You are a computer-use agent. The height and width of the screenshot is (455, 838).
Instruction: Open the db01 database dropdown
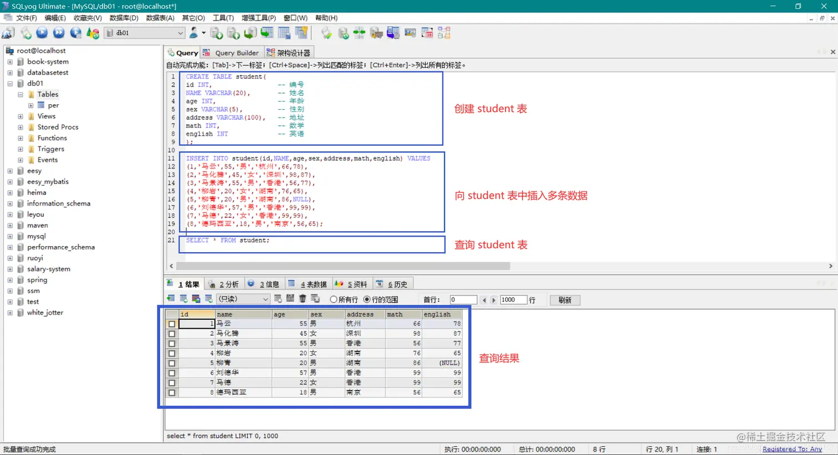click(x=180, y=33)
